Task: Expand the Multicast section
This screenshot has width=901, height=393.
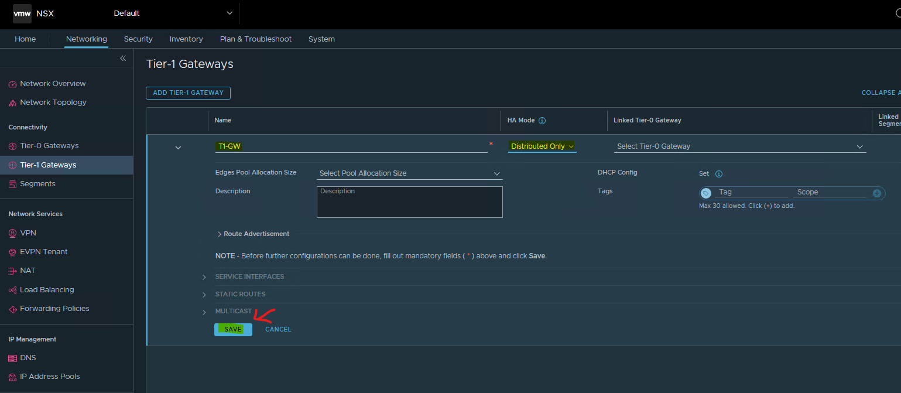Action: click(204, 312)
